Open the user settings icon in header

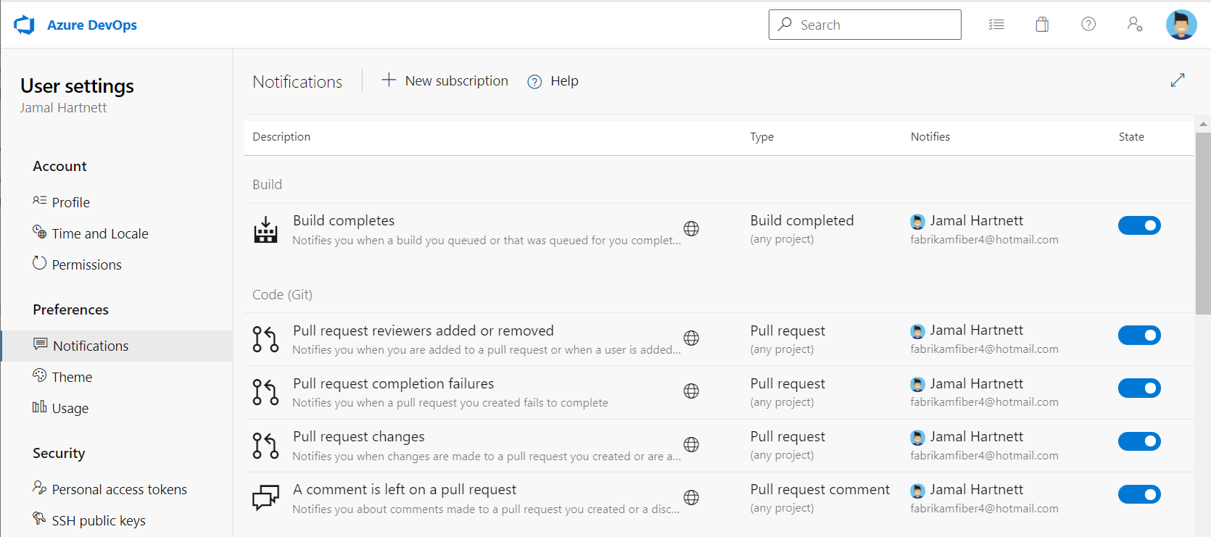[x=1135, y=25]
